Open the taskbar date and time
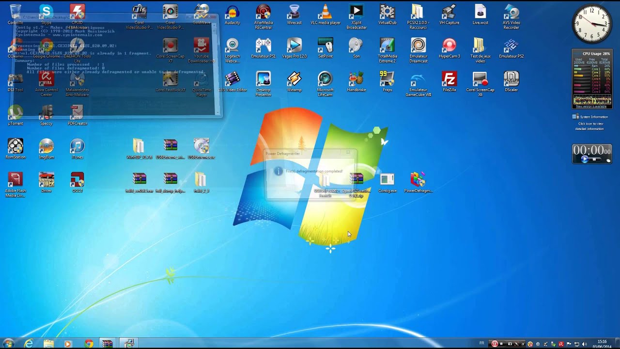620x349 pixels. (x=603, y=344)
